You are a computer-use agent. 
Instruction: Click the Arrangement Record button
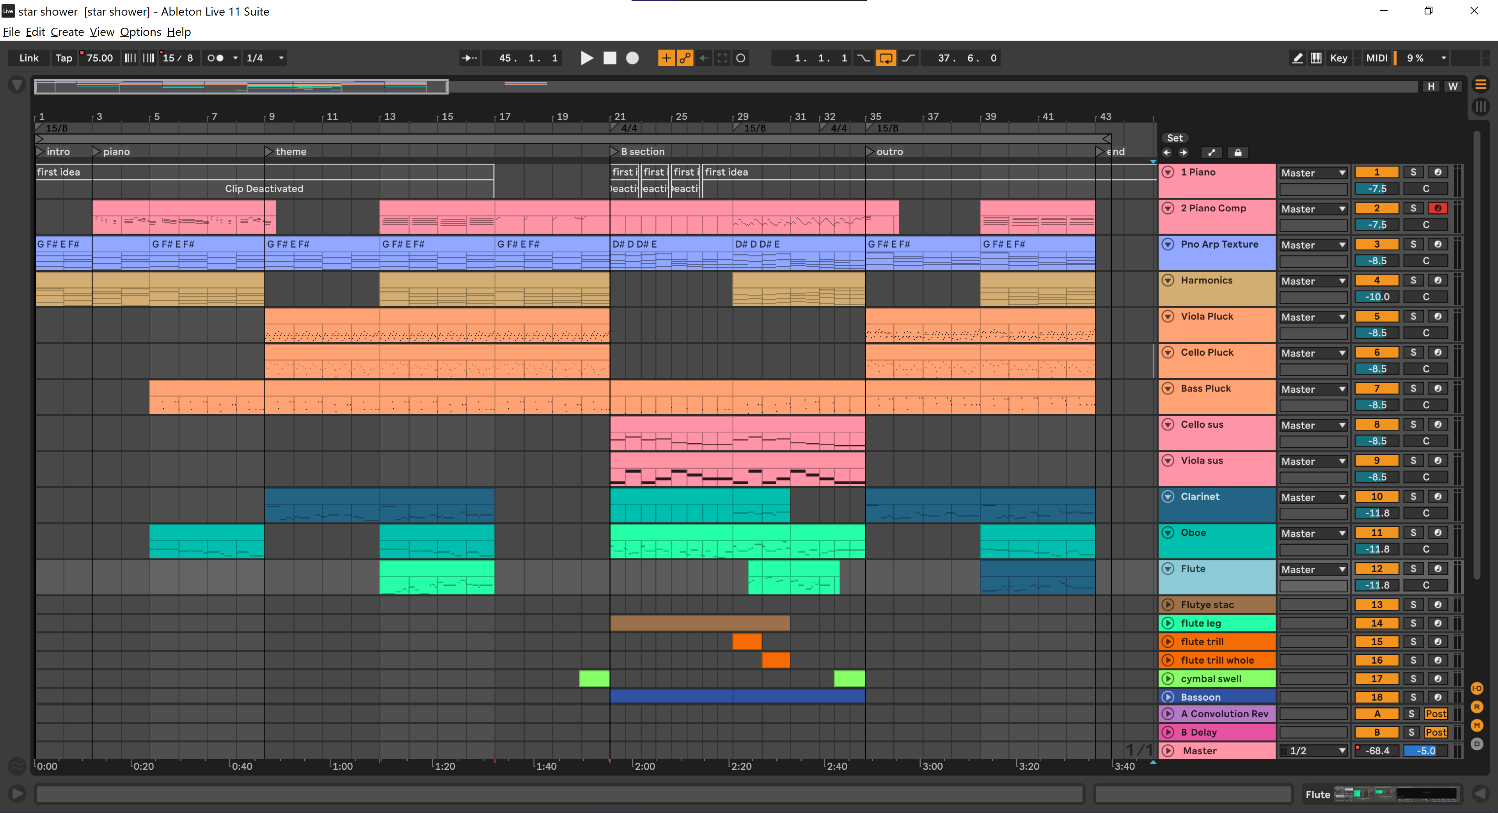pyautogui.click(x=632, y=58)
